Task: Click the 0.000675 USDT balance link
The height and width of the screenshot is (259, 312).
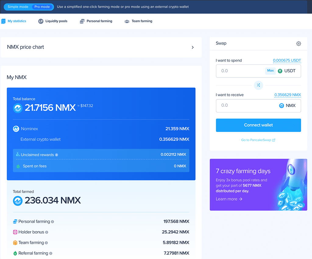Action: (287, 60)
